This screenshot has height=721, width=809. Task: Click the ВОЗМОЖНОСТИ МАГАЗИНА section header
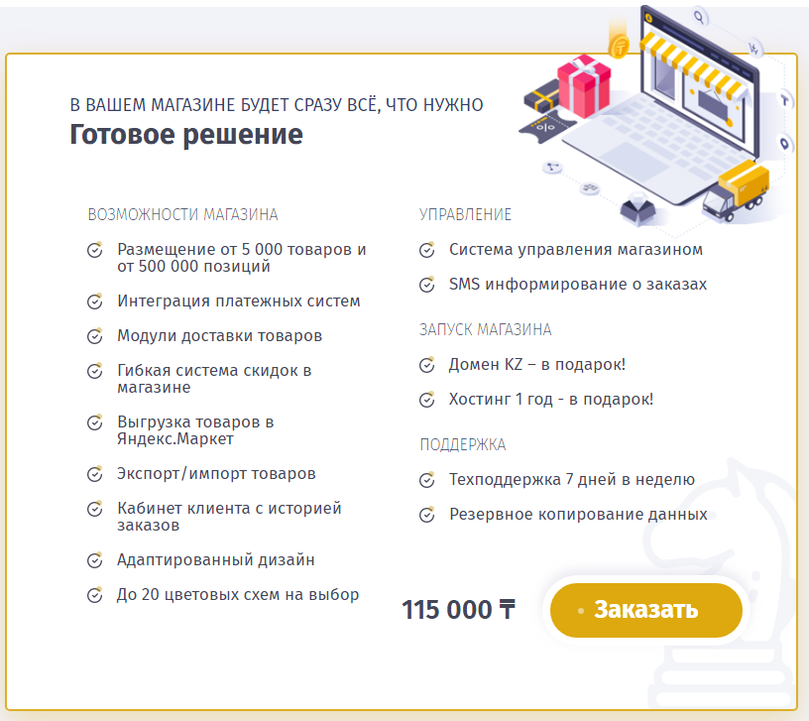182,214
